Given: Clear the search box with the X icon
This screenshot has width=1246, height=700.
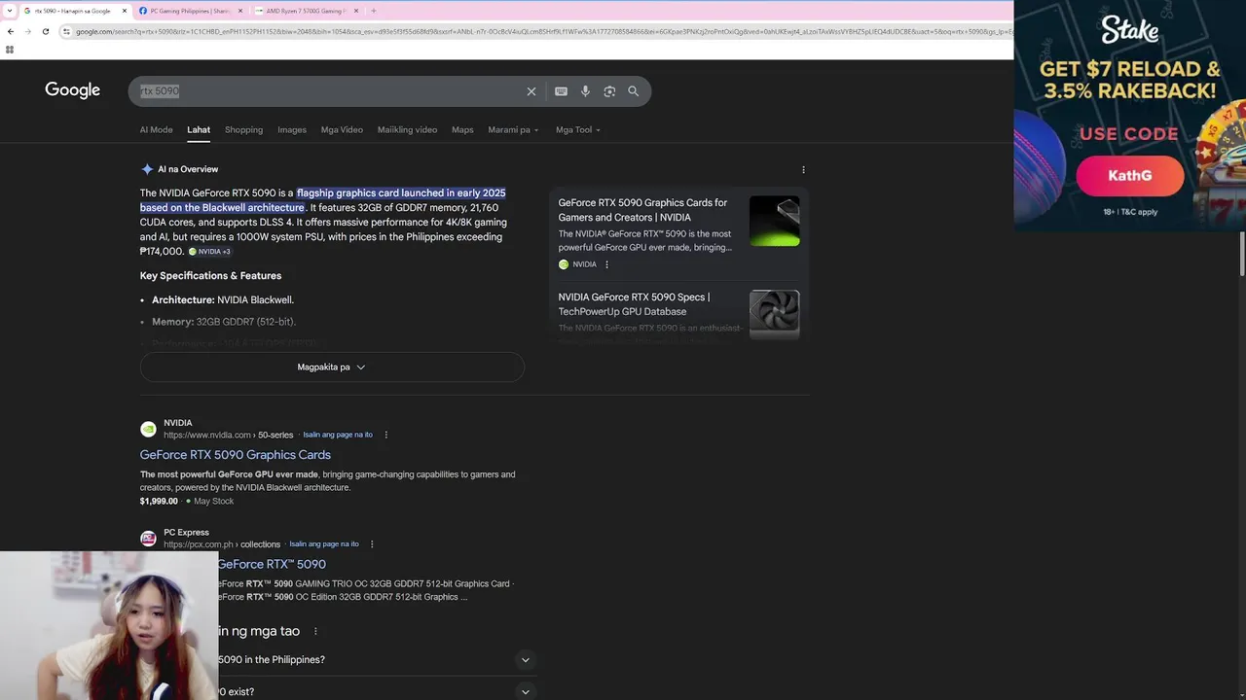Looking at the screenshot, I should pyautogui.click(x=531, y=91).
